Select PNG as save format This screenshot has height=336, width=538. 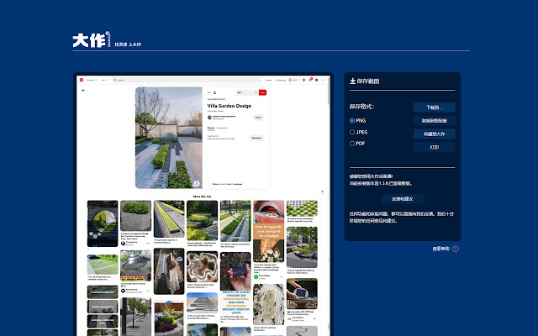(352, 121)
